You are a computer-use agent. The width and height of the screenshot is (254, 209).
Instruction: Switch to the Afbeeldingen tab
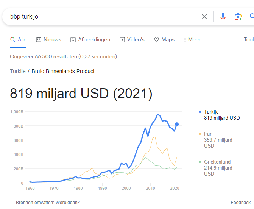90,39
